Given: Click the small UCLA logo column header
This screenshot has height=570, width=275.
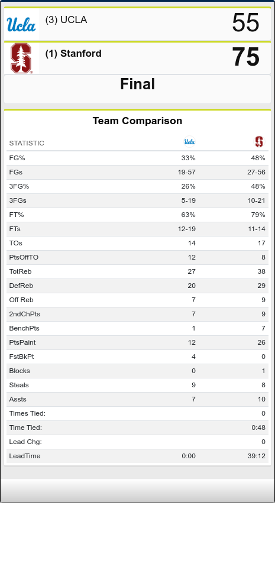Looking at the screenshot, I should pos(189,142).
